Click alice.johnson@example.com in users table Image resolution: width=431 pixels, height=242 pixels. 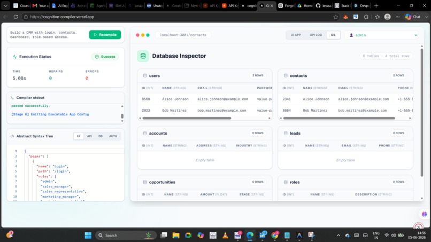point(222,99)
